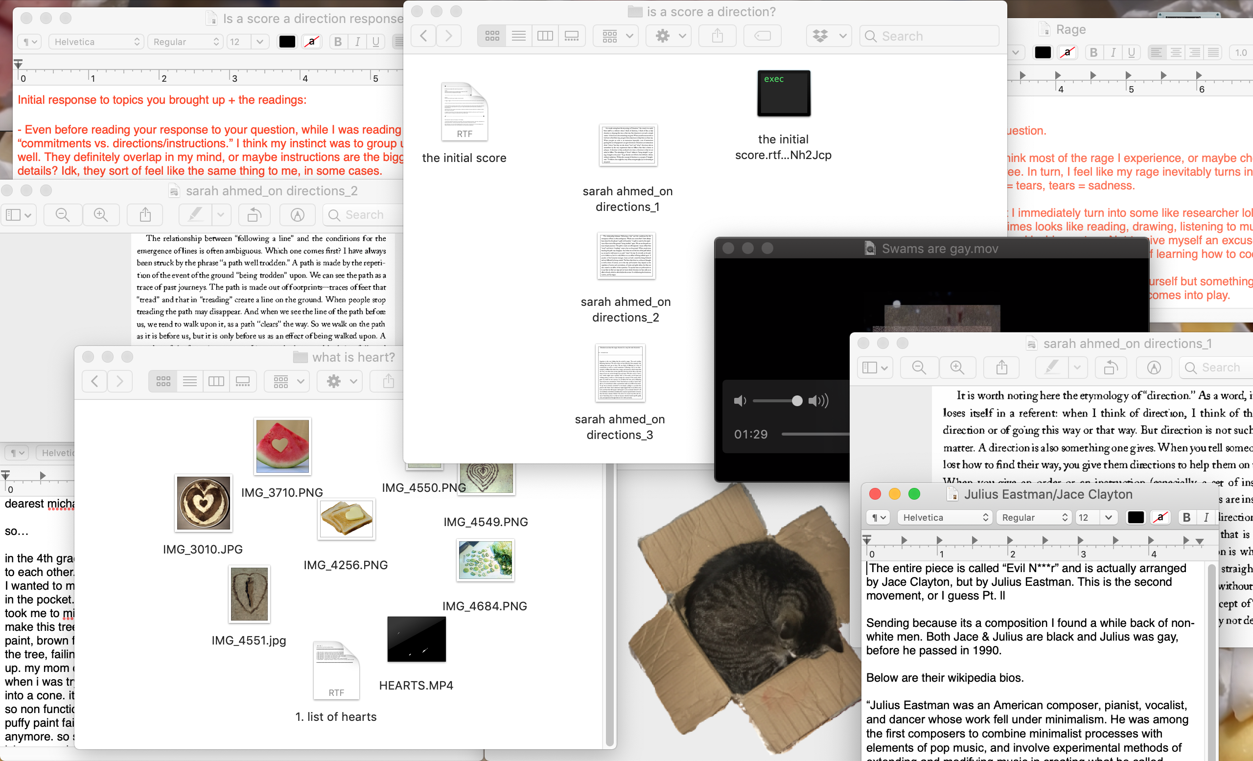The image size is (1253, 761).
Task: Open paragraph styles dropdown in 'Is a score a direction response'
Action: (x=29, y=42)
